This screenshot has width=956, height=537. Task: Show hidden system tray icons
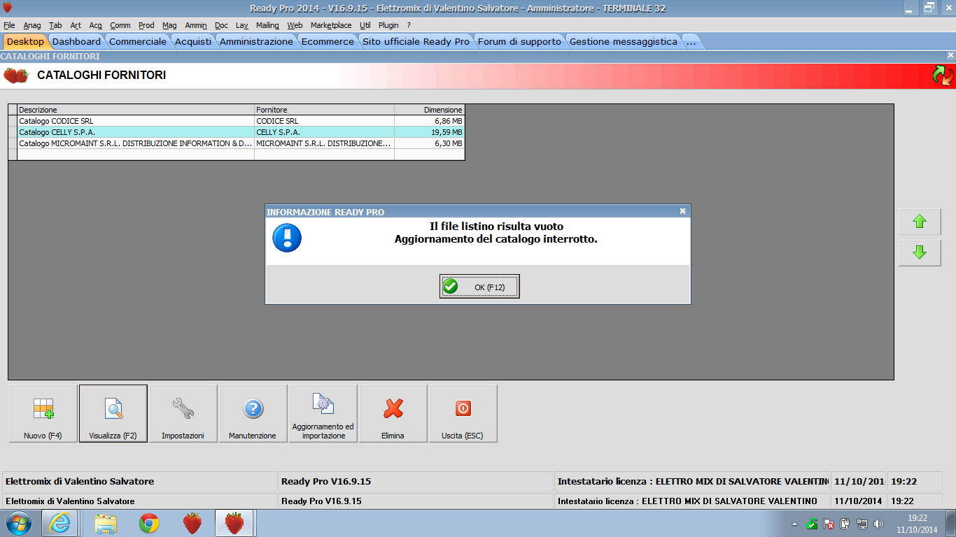[x=794, y=524]
